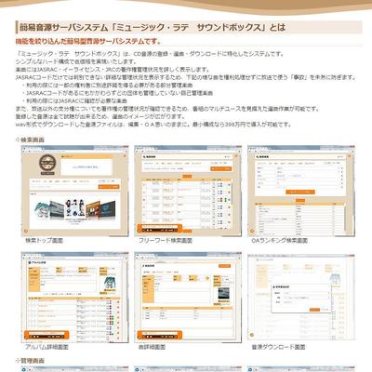Click the OAランキング検索画面 caption text

(280, 240)
